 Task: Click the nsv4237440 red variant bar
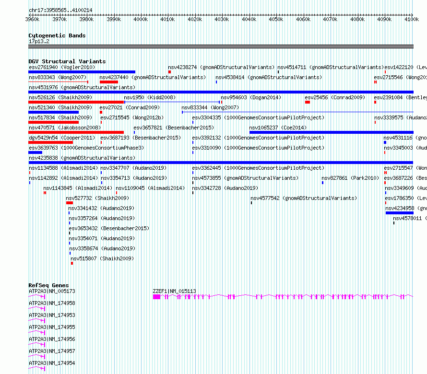coord(108,82)
